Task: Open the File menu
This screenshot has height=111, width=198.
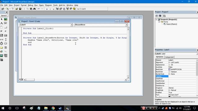Action: [2, 5]
